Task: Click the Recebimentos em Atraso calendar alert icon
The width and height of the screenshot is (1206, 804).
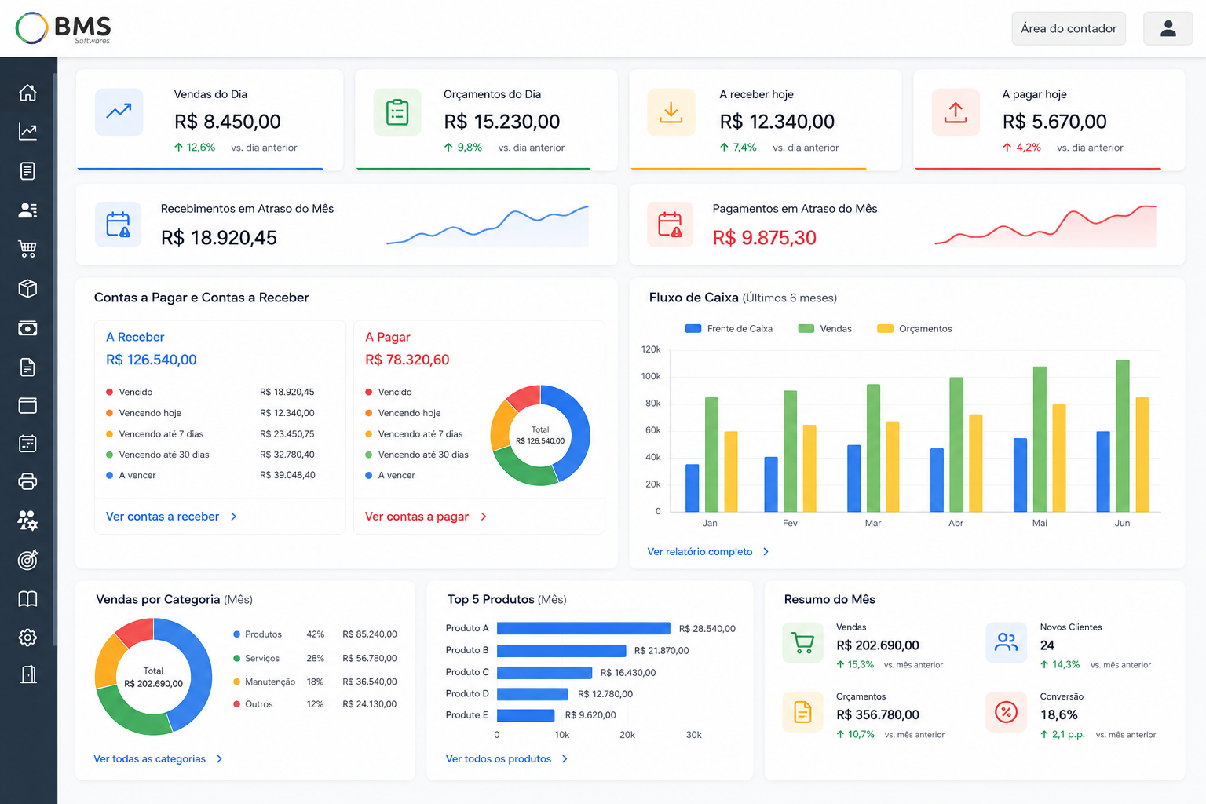Action: click(119, 225)
